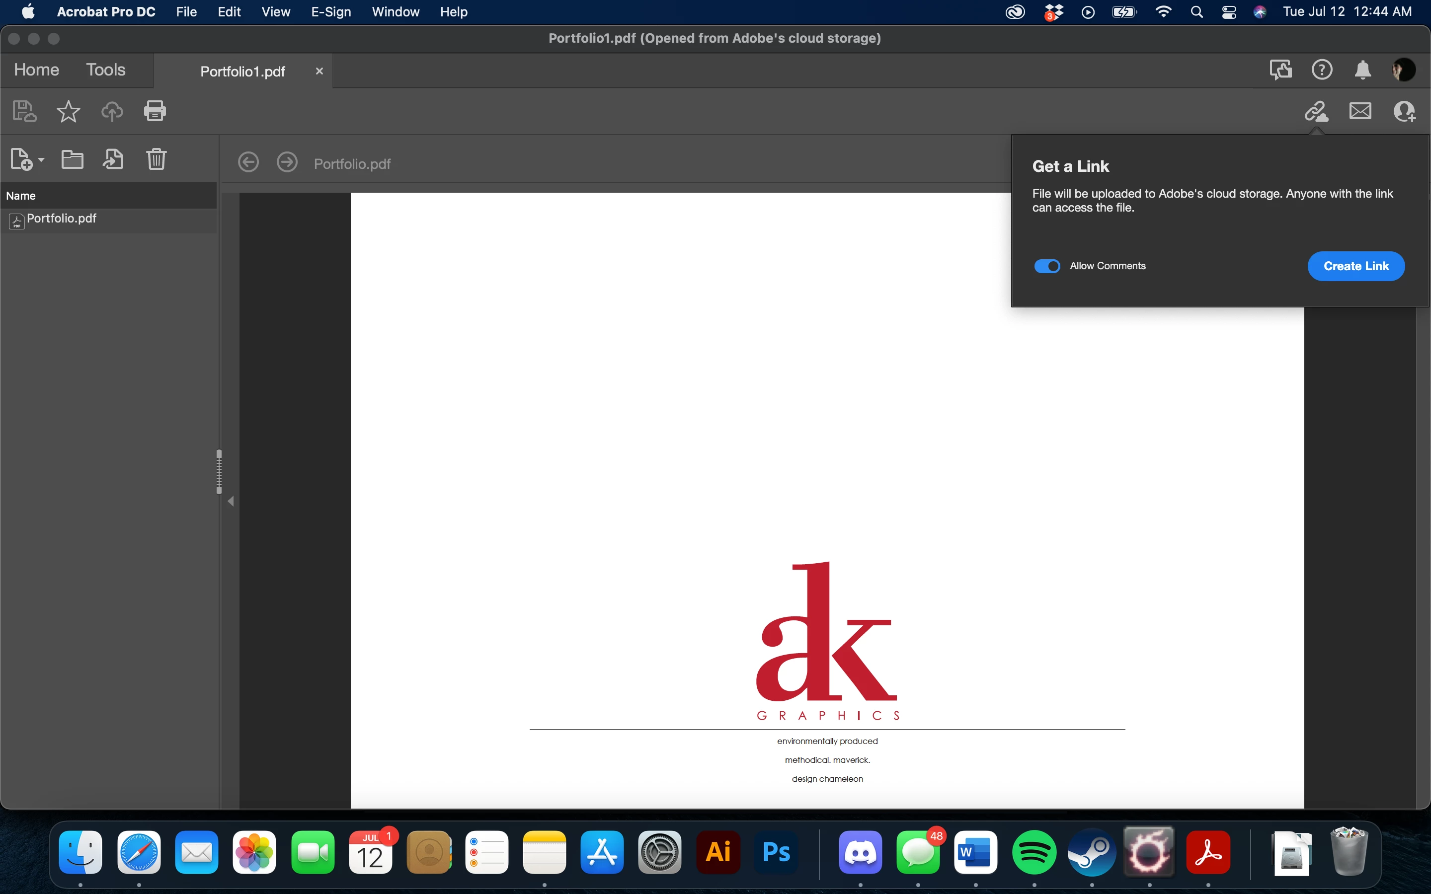Open the View menu
Screen dimensions: 1431x894
pos(276,12)
